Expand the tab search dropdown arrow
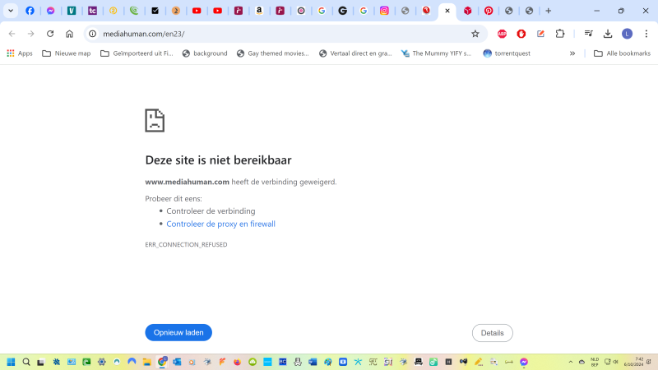 11,11
